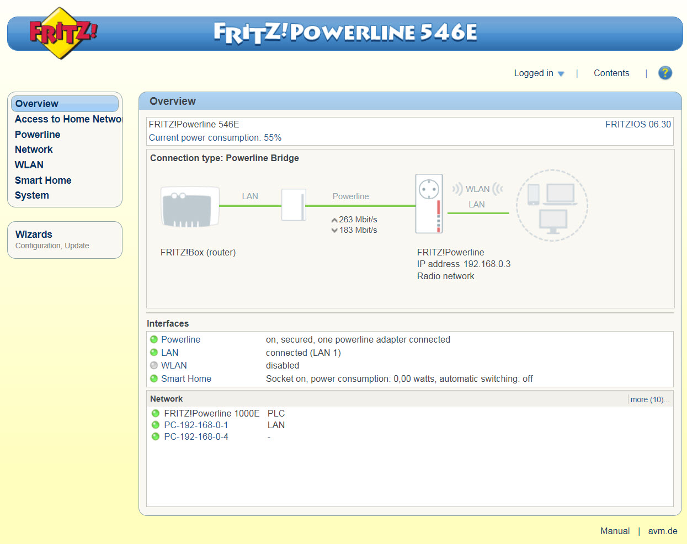Visit avm.de footer link
Viewport: 687px width, 544px height.
663,531
